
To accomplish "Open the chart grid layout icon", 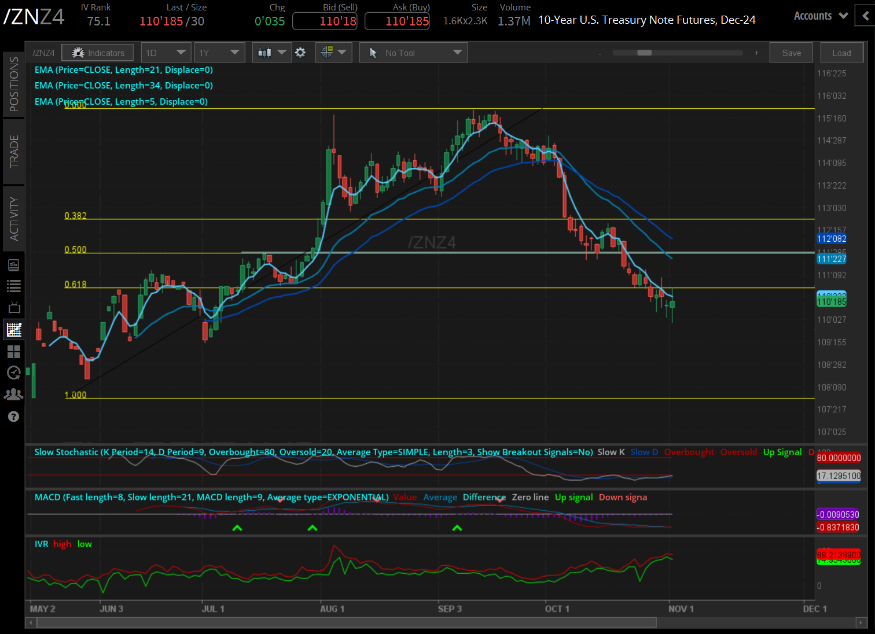I will pos(14,351).
